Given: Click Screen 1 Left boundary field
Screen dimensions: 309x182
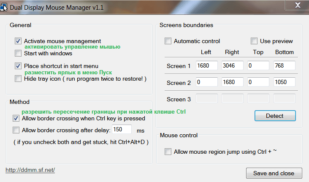Looking at the screenshot, I should [x=206, y=66].
